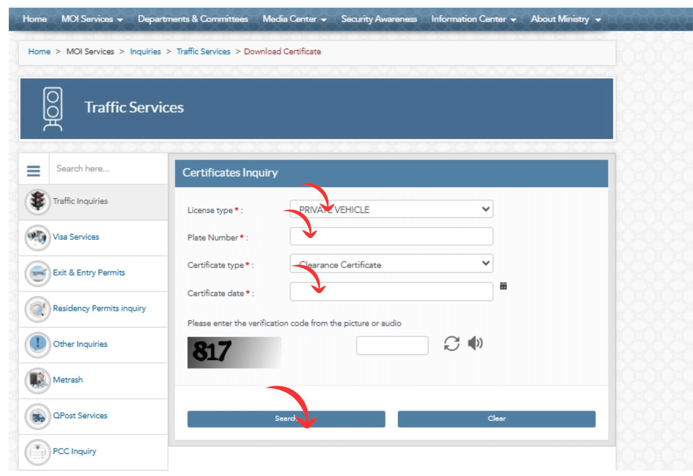Open the Certificate type dropdown
The image size is (693, 476).
(391, 264)
